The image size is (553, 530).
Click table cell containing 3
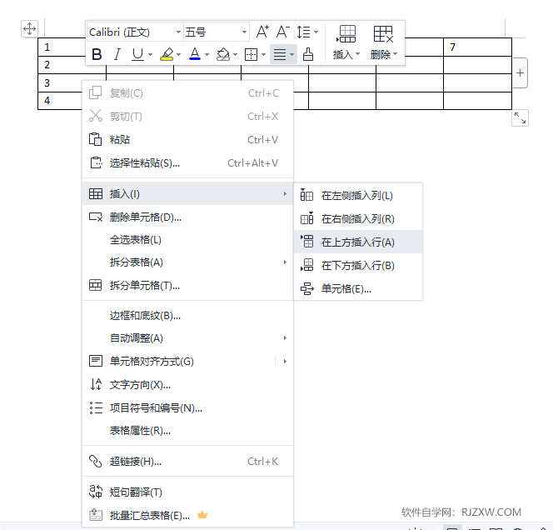click(x=60, y=83)
